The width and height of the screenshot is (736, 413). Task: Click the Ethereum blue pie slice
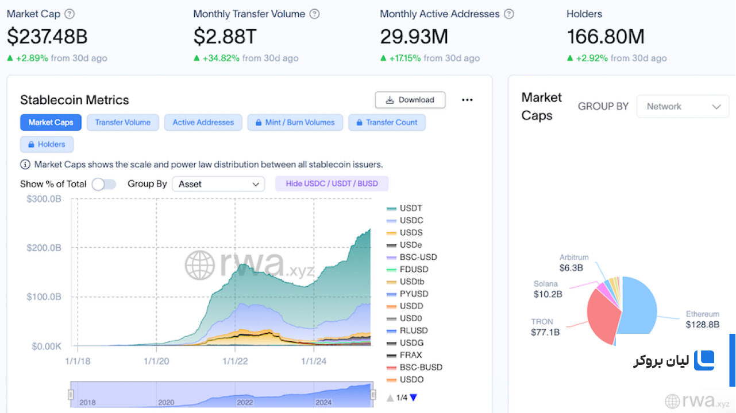(639, 307)
